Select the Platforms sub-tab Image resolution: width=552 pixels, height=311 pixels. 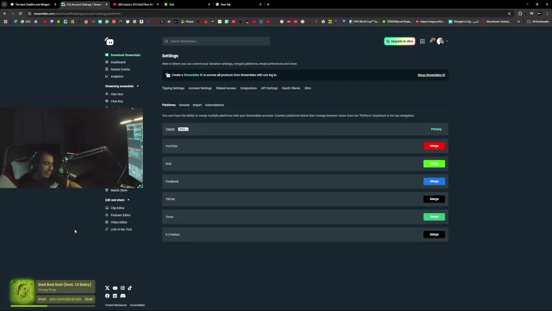tap(169, 105)
